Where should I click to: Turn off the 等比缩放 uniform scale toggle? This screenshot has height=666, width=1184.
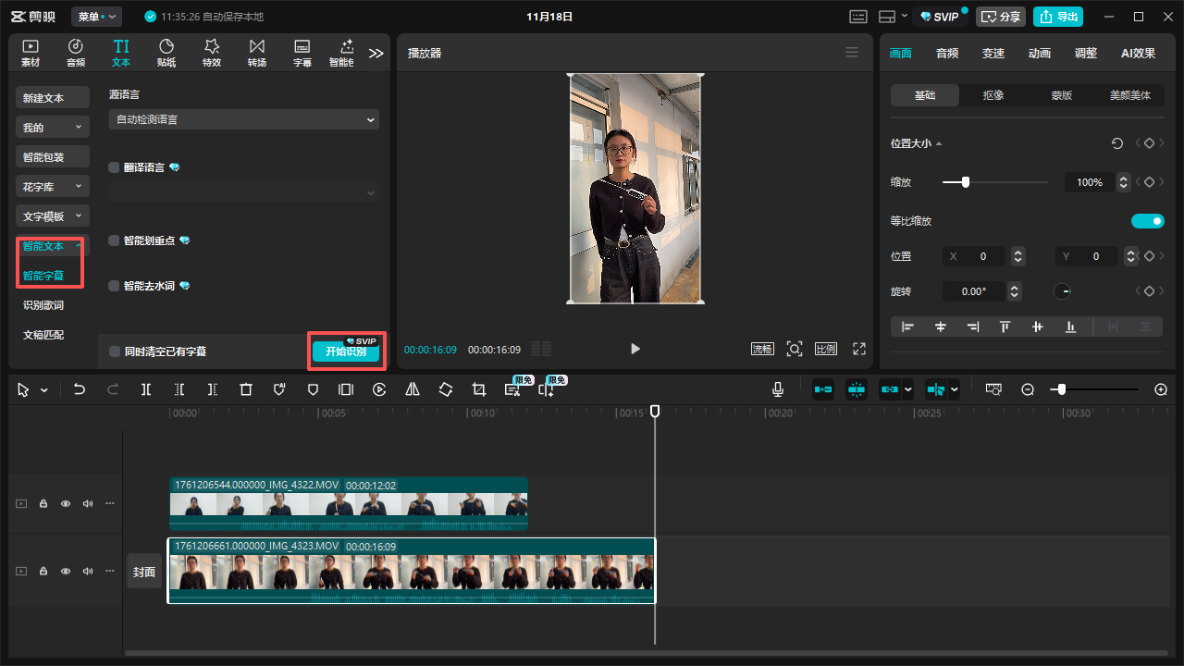click(1147, 221)
